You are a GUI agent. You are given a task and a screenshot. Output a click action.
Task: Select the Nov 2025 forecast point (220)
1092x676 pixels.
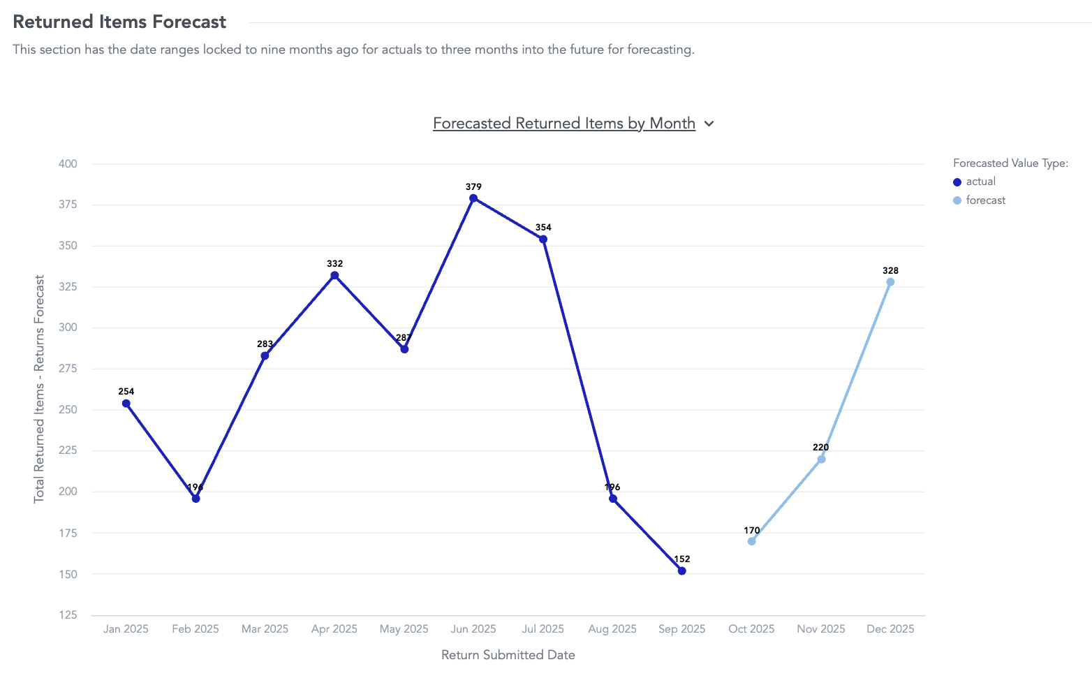tap(821, 460)
